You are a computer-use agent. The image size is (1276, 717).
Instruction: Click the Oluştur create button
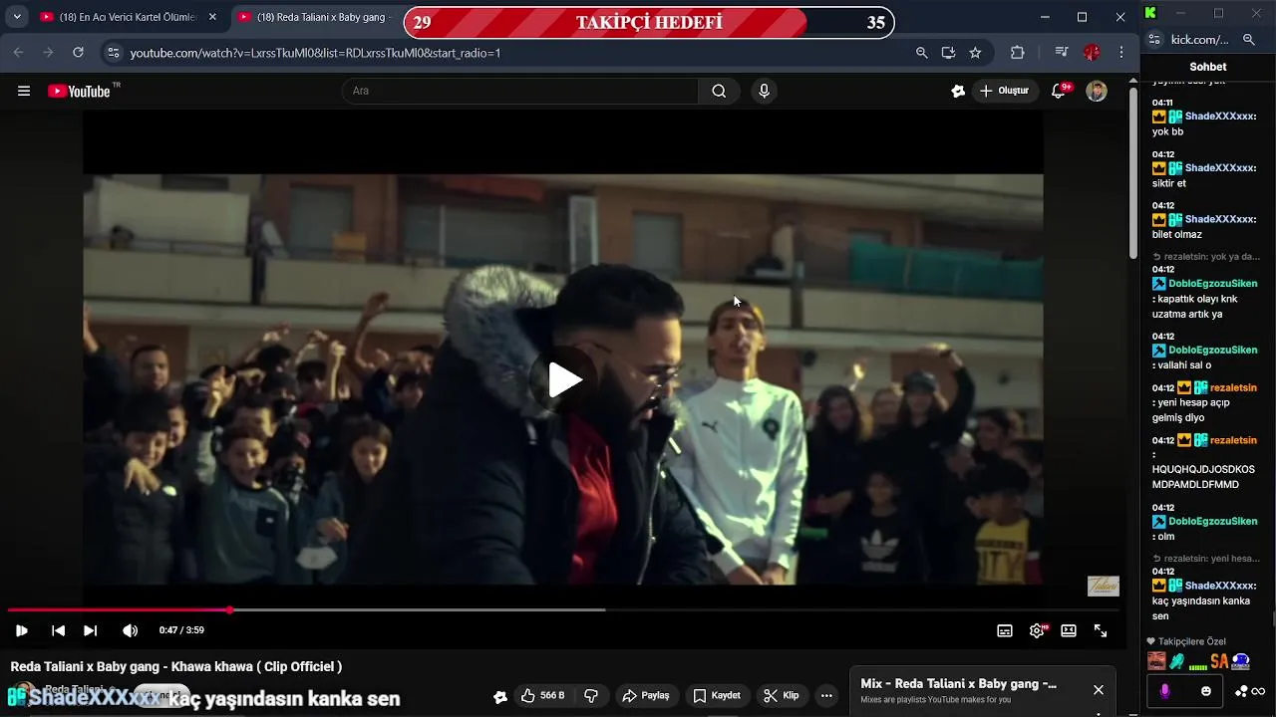click(x=1004, y=91)
